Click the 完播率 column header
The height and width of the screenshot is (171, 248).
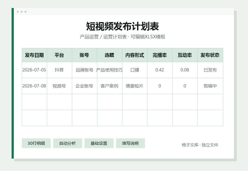tap(160, 55)
